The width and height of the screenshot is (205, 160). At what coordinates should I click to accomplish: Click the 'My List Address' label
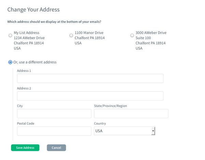pyautogui.click(x=27, y=33)
